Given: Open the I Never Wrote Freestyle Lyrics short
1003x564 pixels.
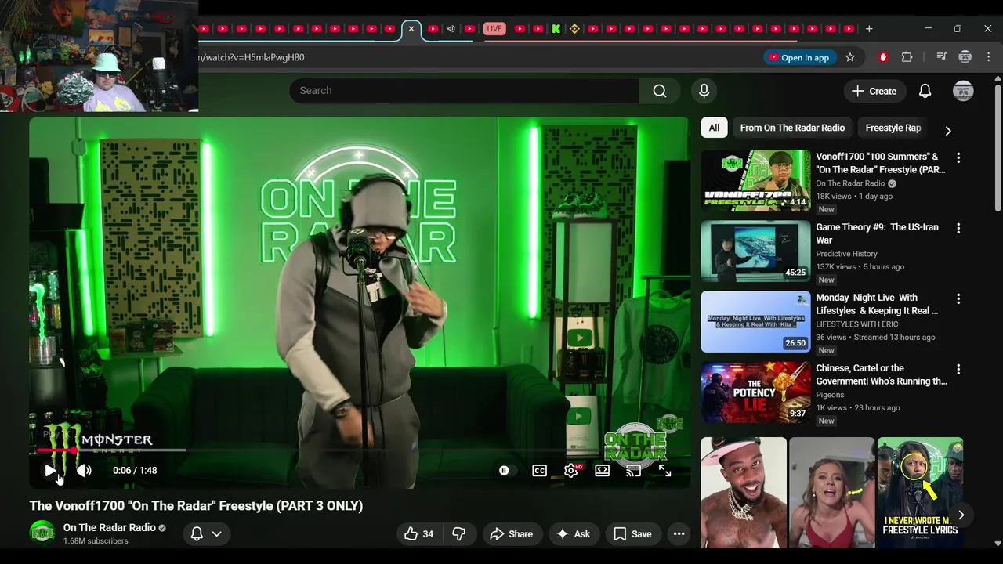Looking at the screenshot, I should pyautogui.click(x=920, y=493).
